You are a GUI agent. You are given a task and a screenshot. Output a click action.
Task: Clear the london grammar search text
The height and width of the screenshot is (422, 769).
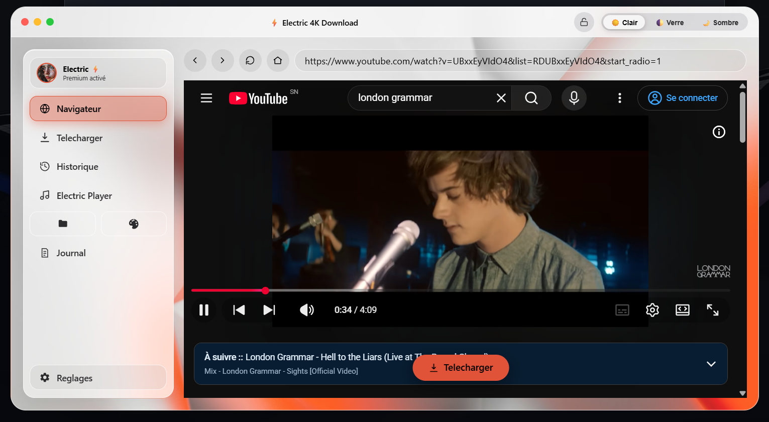pyautogui.click(x=501, y=98)
